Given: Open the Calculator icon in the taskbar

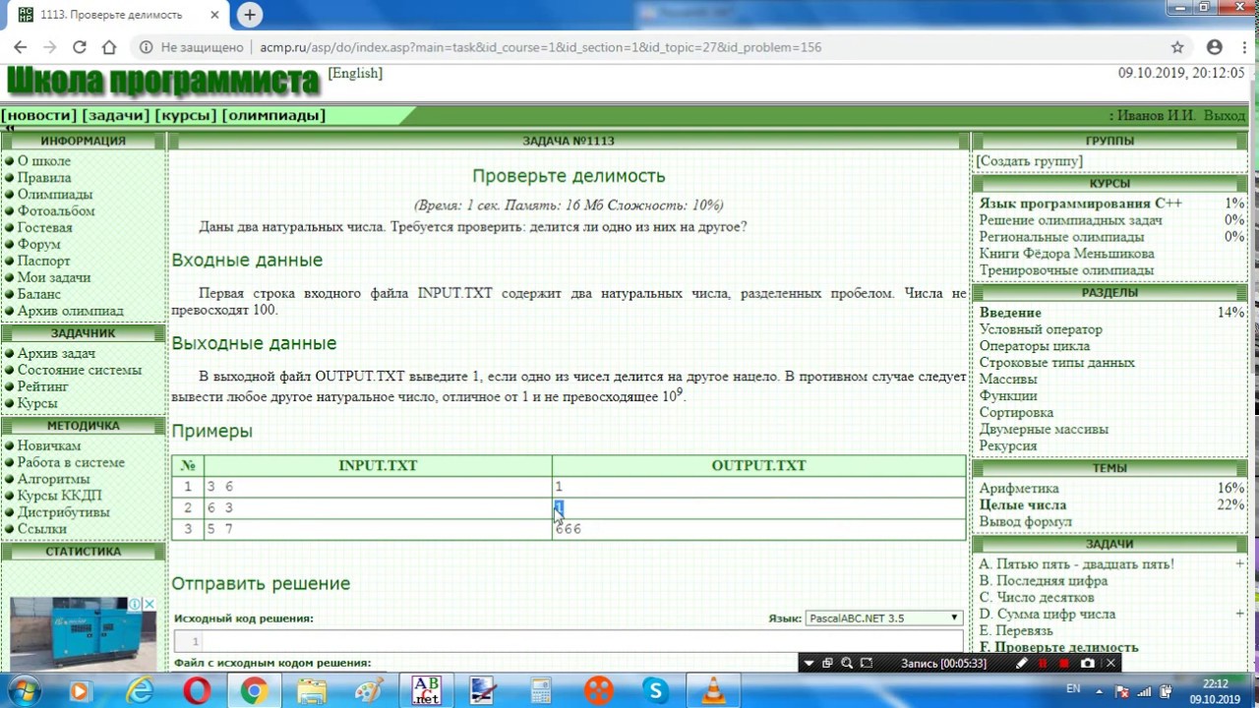Looking at the screenshot, I should (x=541, y=690).
